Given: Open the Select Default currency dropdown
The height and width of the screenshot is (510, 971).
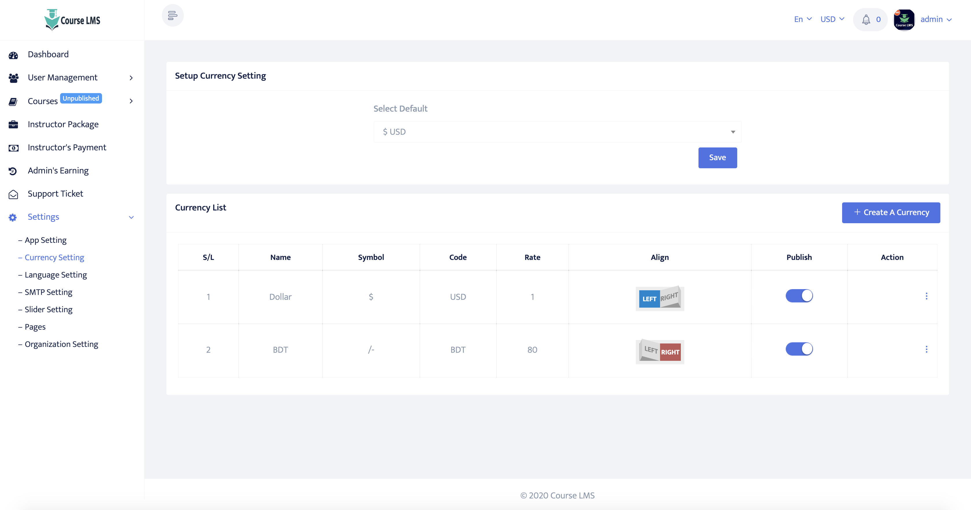Looking at the screenshot, I should coord(557,132).
